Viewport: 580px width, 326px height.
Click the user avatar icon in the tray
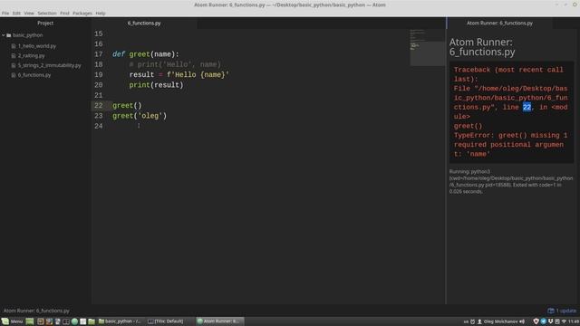pos(479,321)
